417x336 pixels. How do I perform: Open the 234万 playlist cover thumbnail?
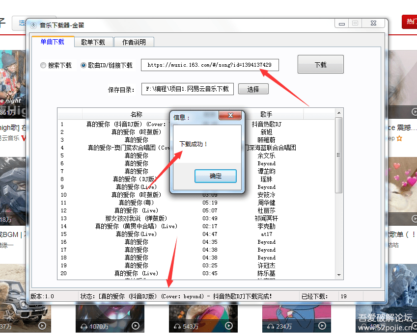click(297, 318)
